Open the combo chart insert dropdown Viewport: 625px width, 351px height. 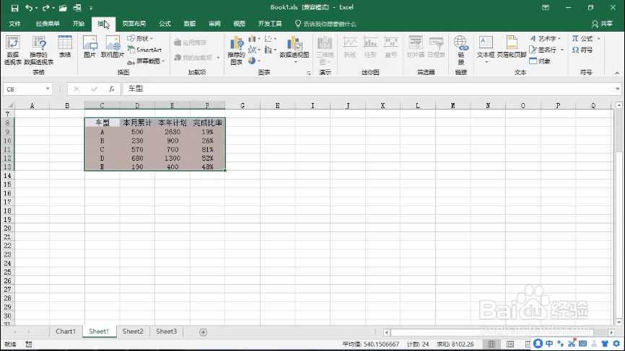271,50
